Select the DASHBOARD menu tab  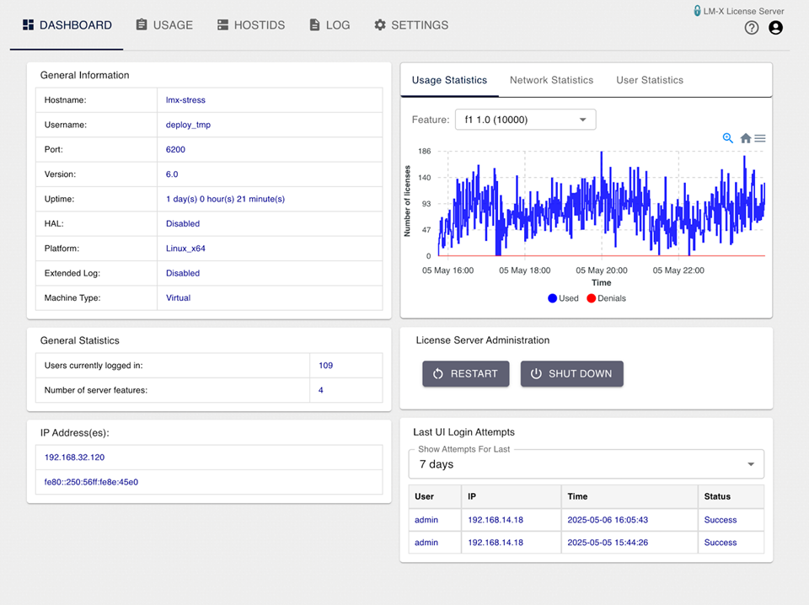click(67, 24)
